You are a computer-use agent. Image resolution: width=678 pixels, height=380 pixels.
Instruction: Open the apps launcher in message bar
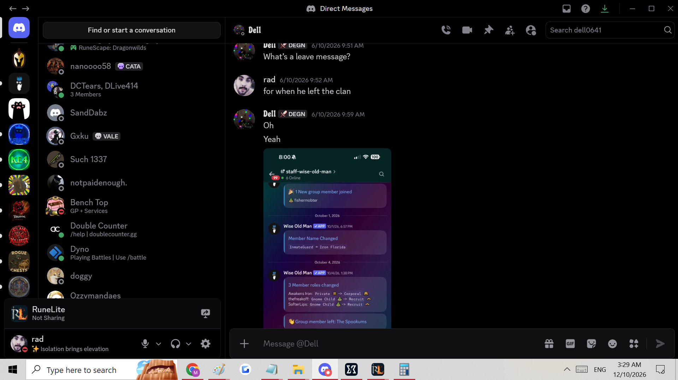click(634, 344)
